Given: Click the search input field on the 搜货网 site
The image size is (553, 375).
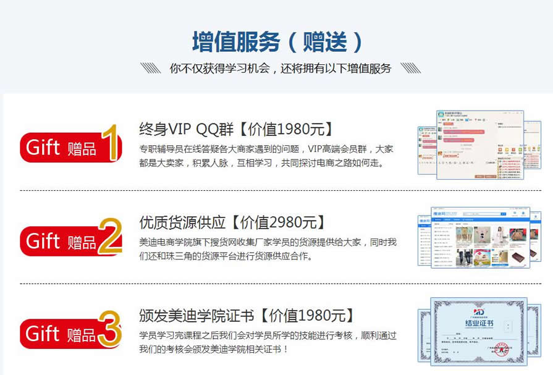Looking at the screenshot, I should (x=482, y=214).
